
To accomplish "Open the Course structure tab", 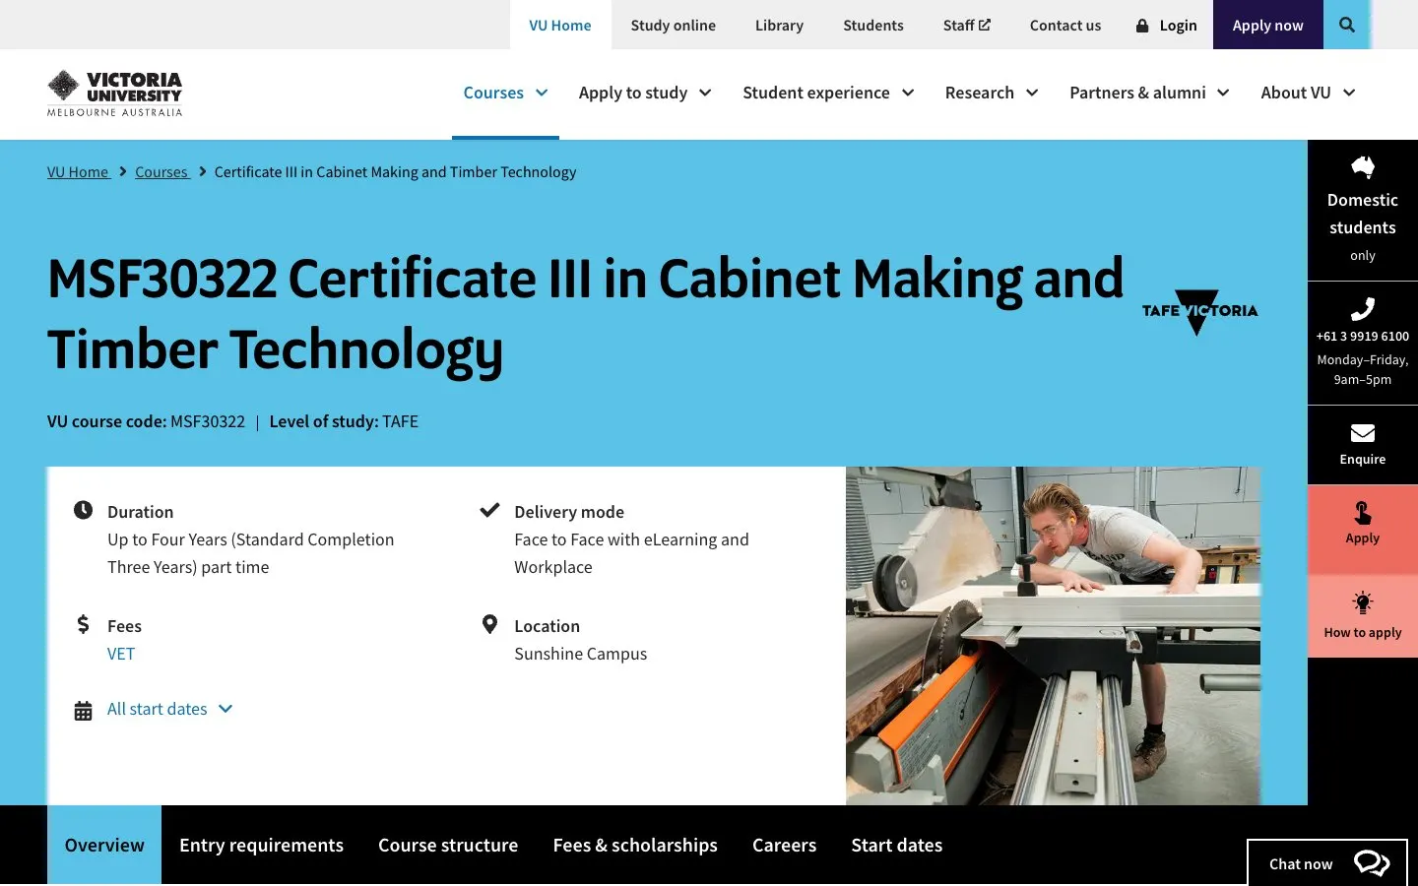I will coord(448,845).
